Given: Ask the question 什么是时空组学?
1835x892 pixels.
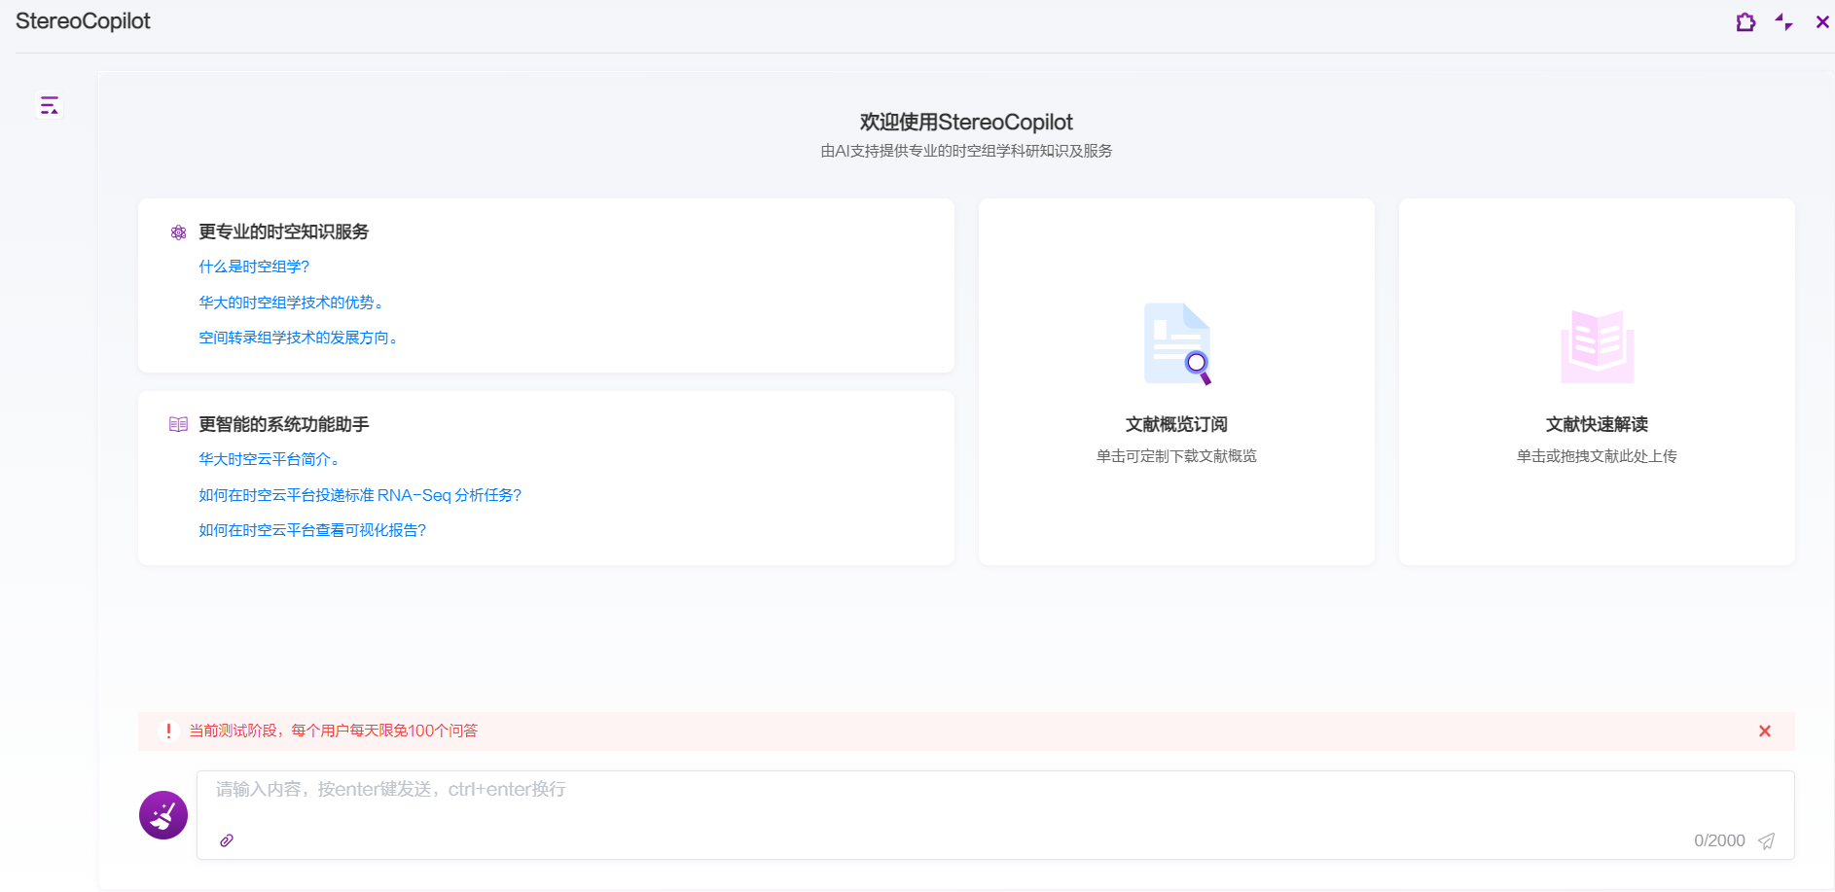Looking at the screenshot, I should click(254, 267).
